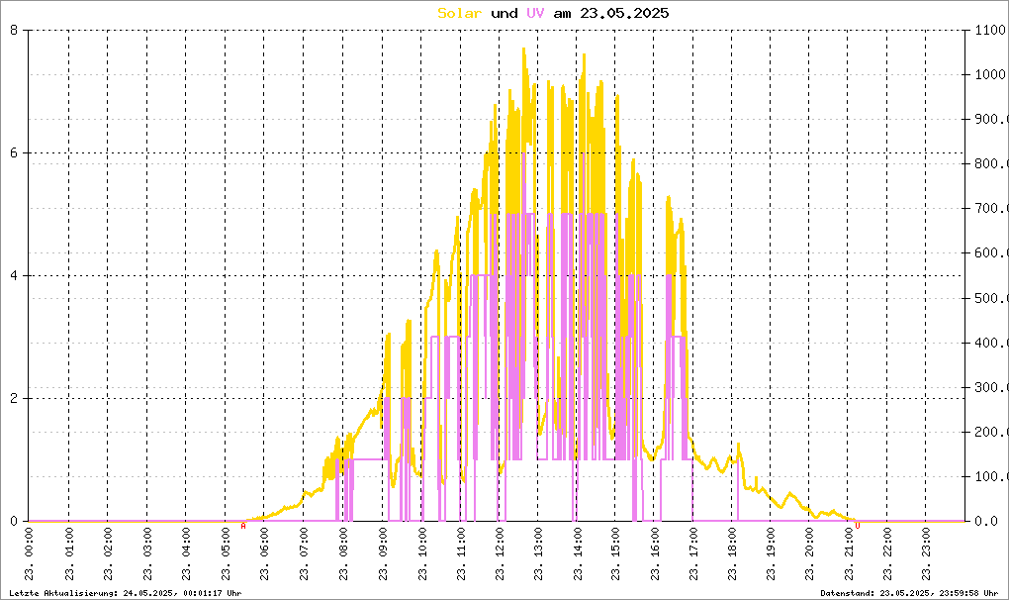Select the time axis label "23. 08:00"
Image resolution: width=1009 pixels, height=600 pixels.
point(342,554)
